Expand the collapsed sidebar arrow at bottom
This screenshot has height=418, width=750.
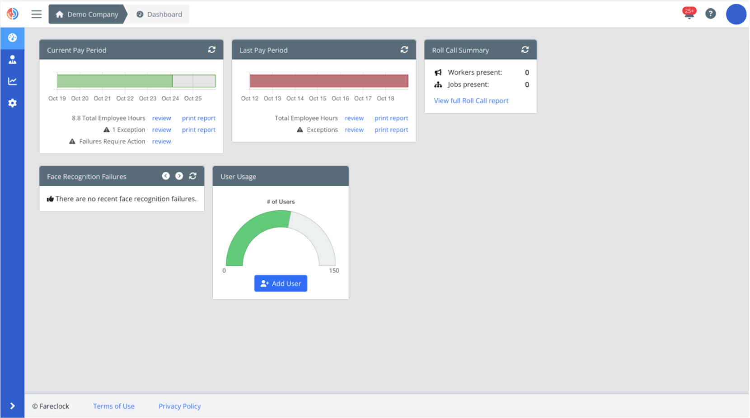[12, 406]
